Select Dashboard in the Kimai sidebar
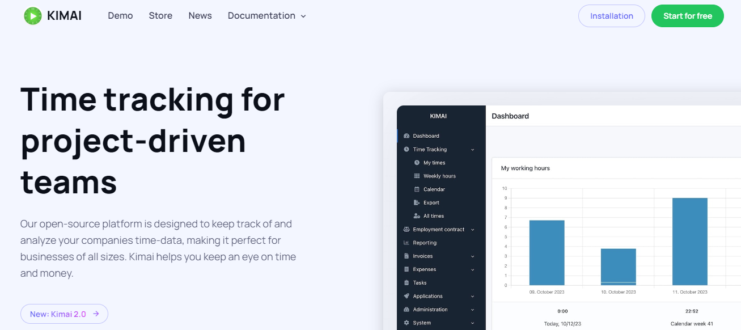 pos(426,136)
